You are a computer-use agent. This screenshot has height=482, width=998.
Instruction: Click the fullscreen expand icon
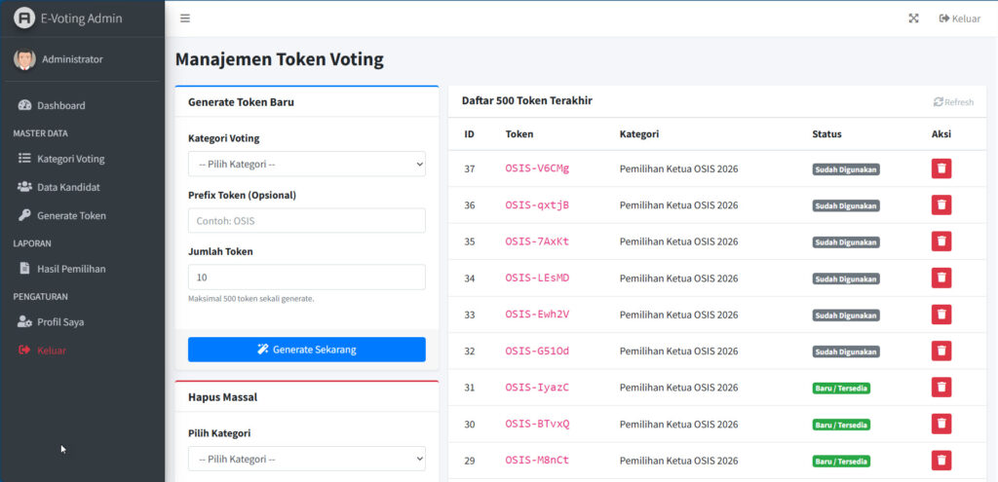coord(913,19)
